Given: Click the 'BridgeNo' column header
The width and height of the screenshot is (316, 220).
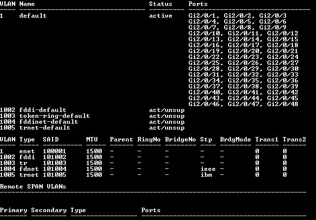Looking at the screenshot, I should coord(180,139).
